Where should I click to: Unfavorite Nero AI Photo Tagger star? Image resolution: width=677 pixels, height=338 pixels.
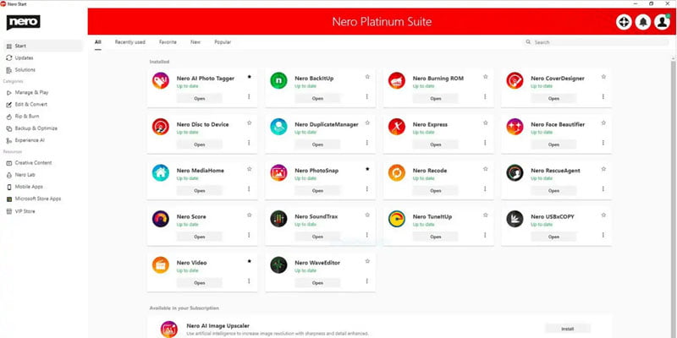point(249,77)
